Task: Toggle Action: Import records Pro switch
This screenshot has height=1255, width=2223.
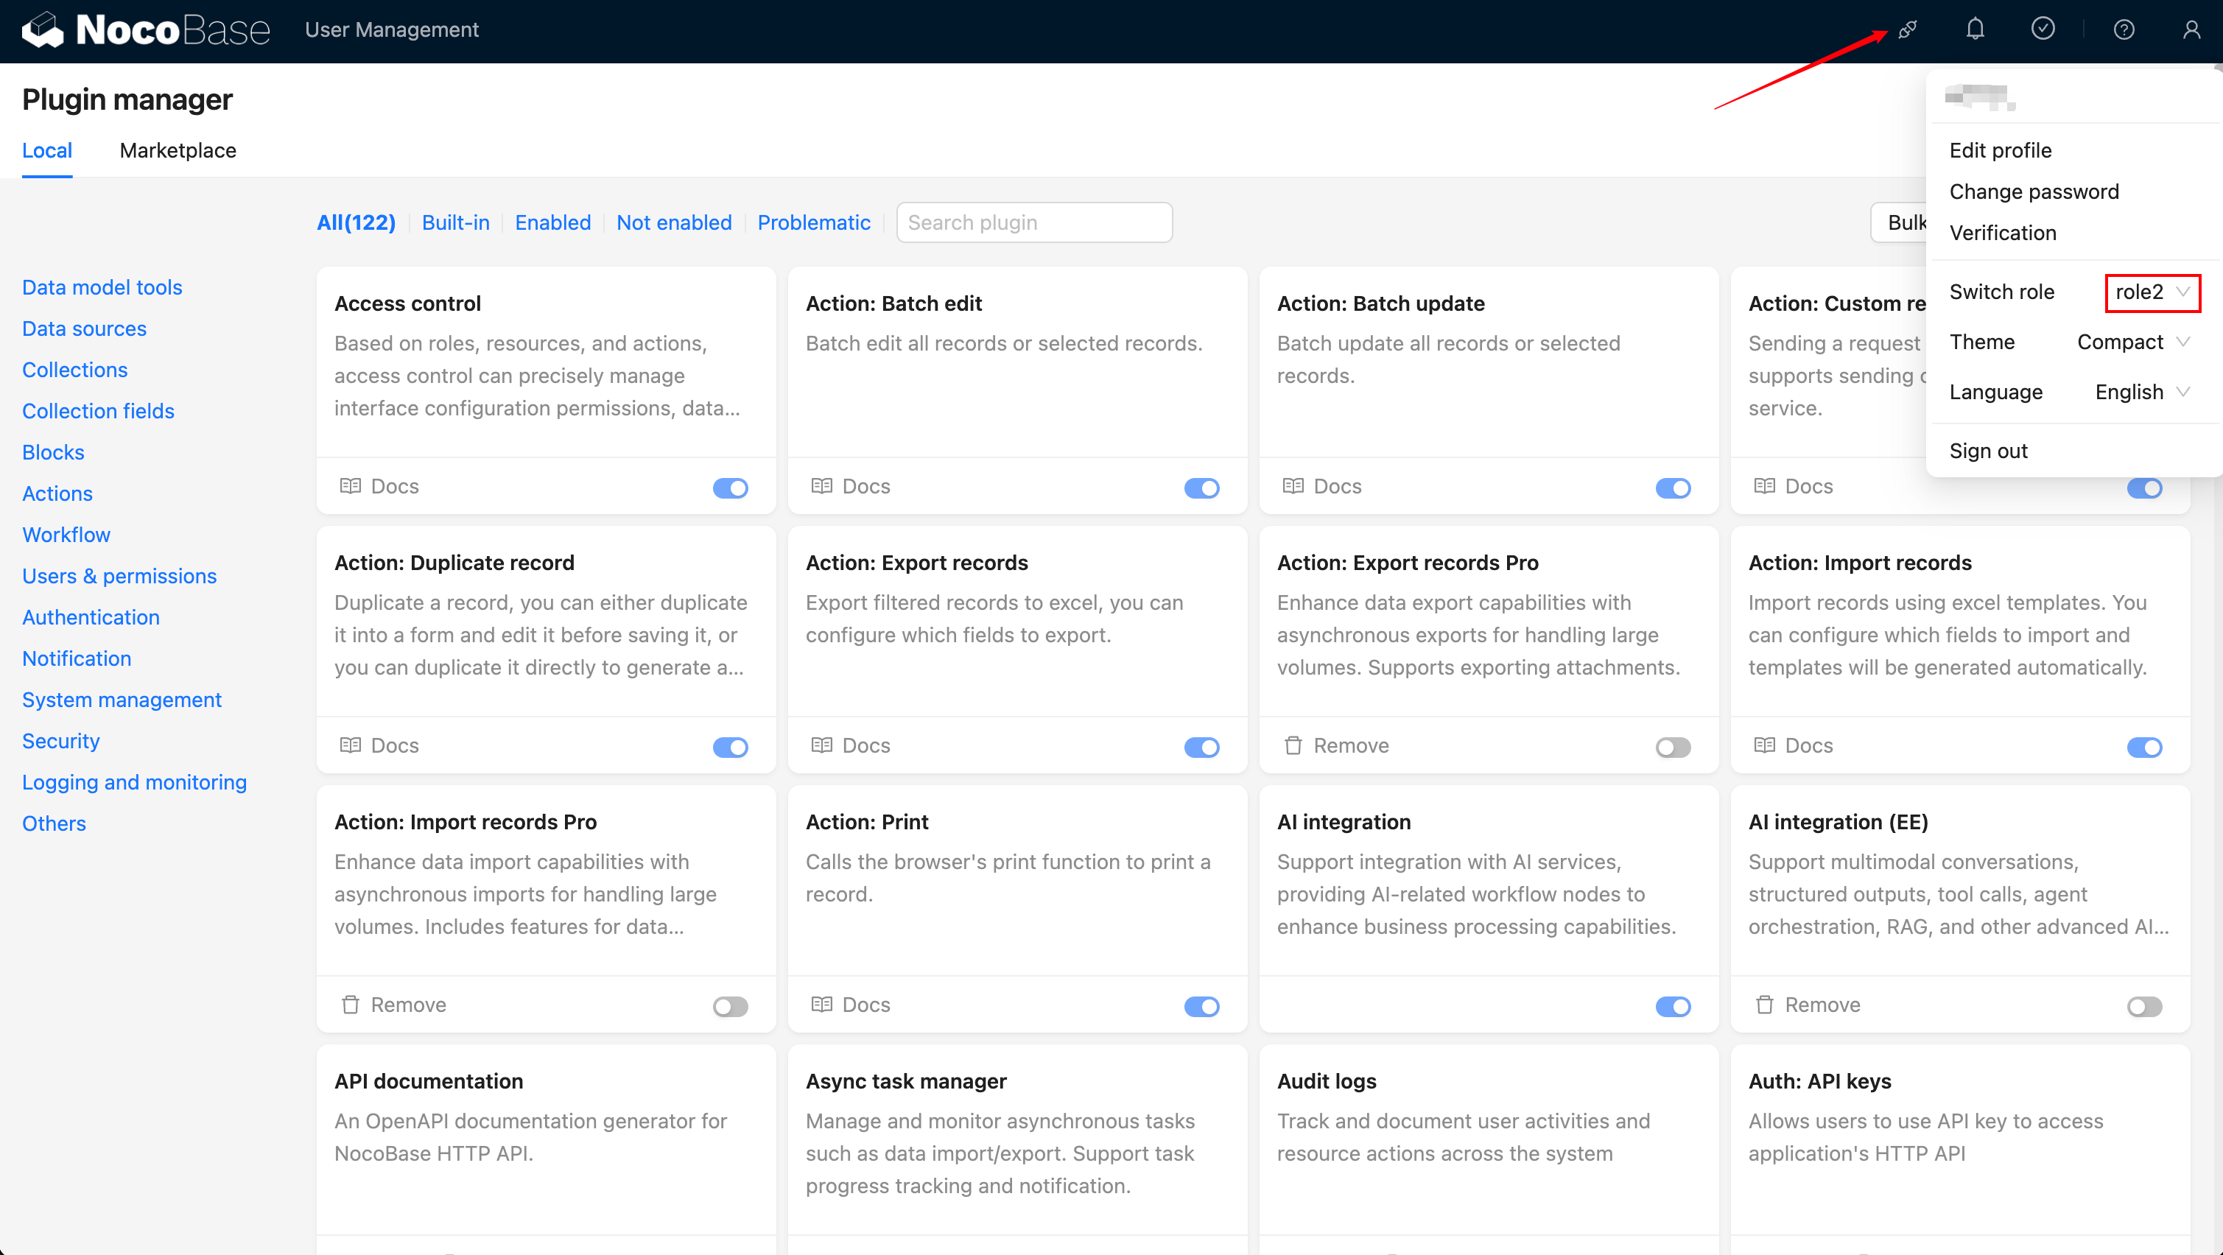Action: tap(730, 1005)
